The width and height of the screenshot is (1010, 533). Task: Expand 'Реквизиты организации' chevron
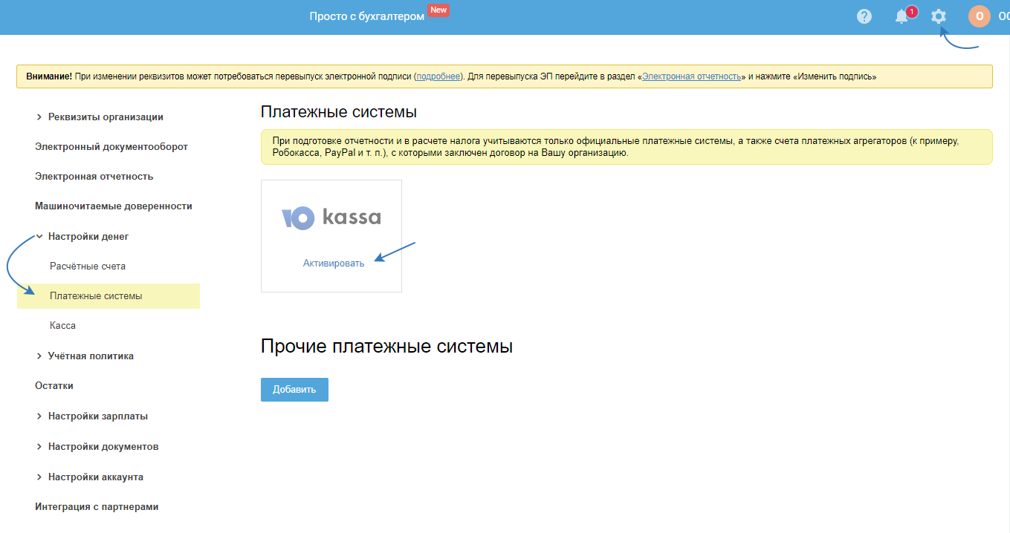(39, 117)
